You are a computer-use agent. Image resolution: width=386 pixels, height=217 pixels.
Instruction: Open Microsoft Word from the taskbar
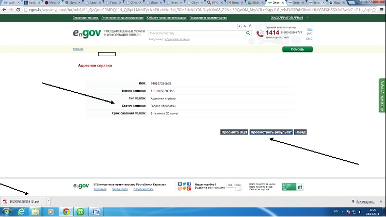pyautogui.click(x=96, y=211)
